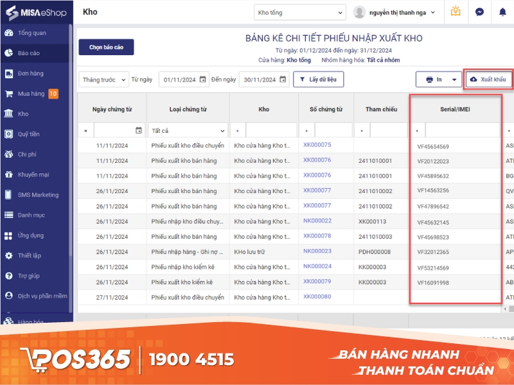Image resolution: width=514 pixels, height=385 pixels.
Task: Click the Chi phí money bag icon
Action: point(9,154)
